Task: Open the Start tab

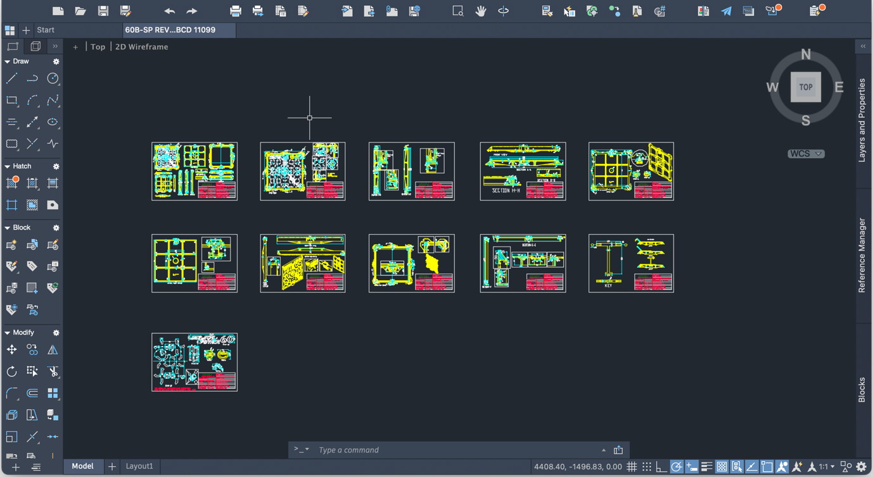Action: [46, 30]
